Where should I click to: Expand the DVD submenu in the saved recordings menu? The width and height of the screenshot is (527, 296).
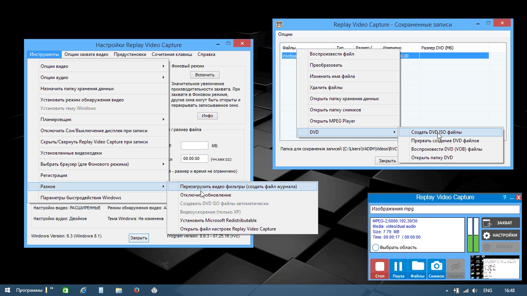[x=348, y=132]
